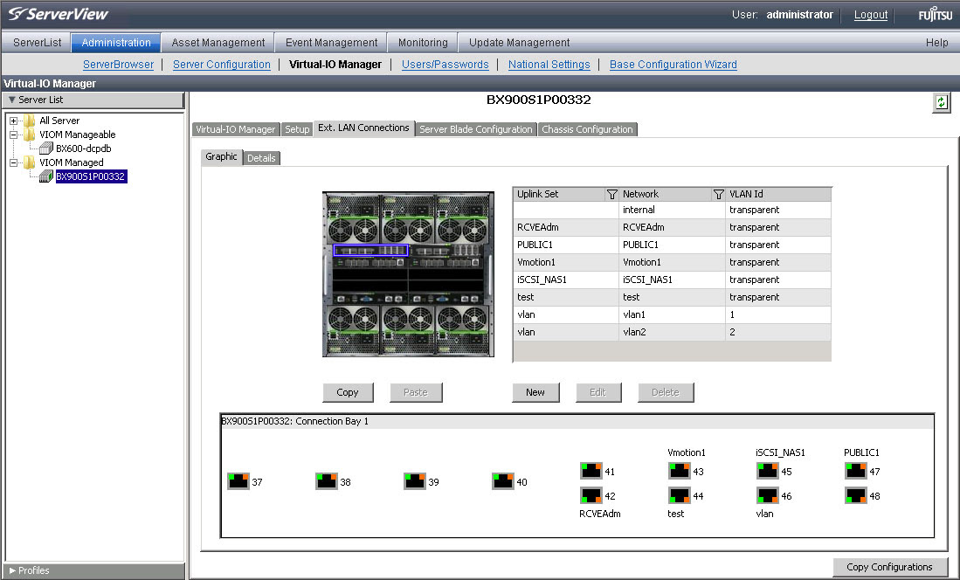Image resolution: width=960 pixels, height=580 pixels.
Task: Open the Event Management menu
Action: [331, 42]
